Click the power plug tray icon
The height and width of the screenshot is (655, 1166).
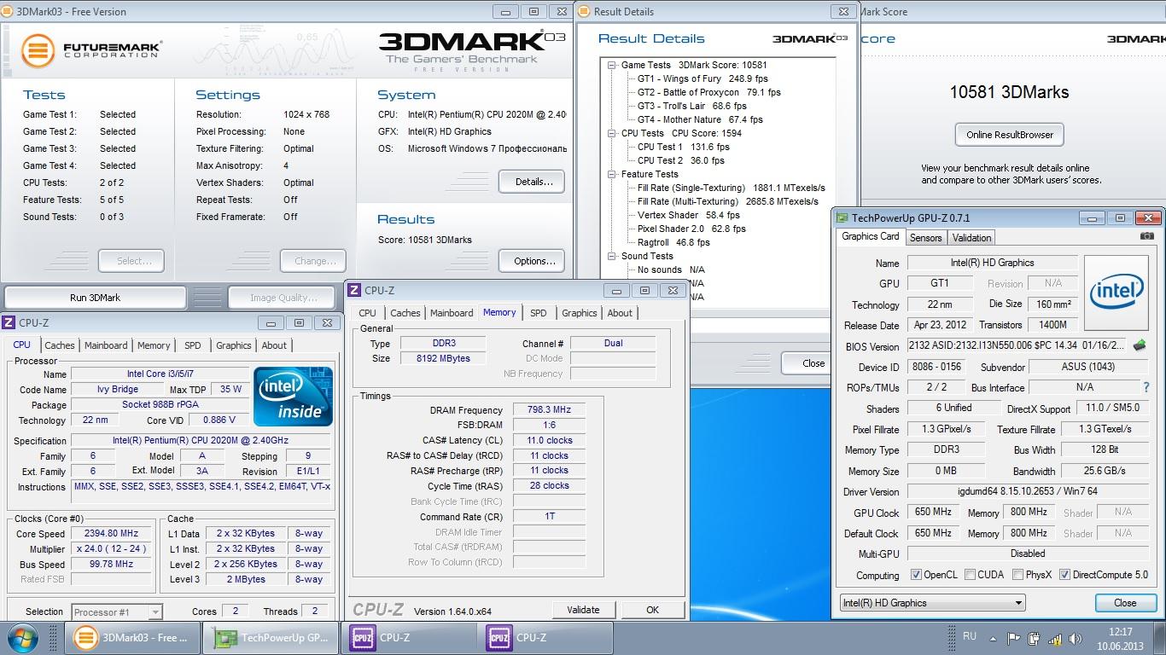click(x=1035, y=638)
